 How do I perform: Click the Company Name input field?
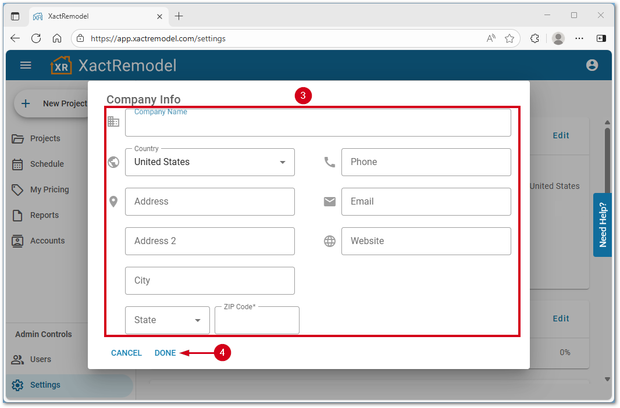(x=318, y=123)
